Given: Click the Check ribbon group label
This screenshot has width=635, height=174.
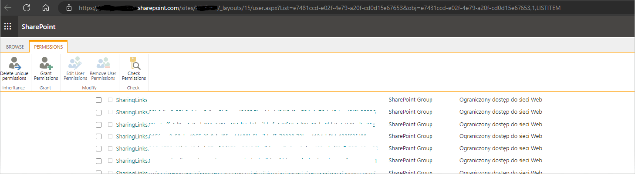Looking at the screenshot, I should pos(133,88).
